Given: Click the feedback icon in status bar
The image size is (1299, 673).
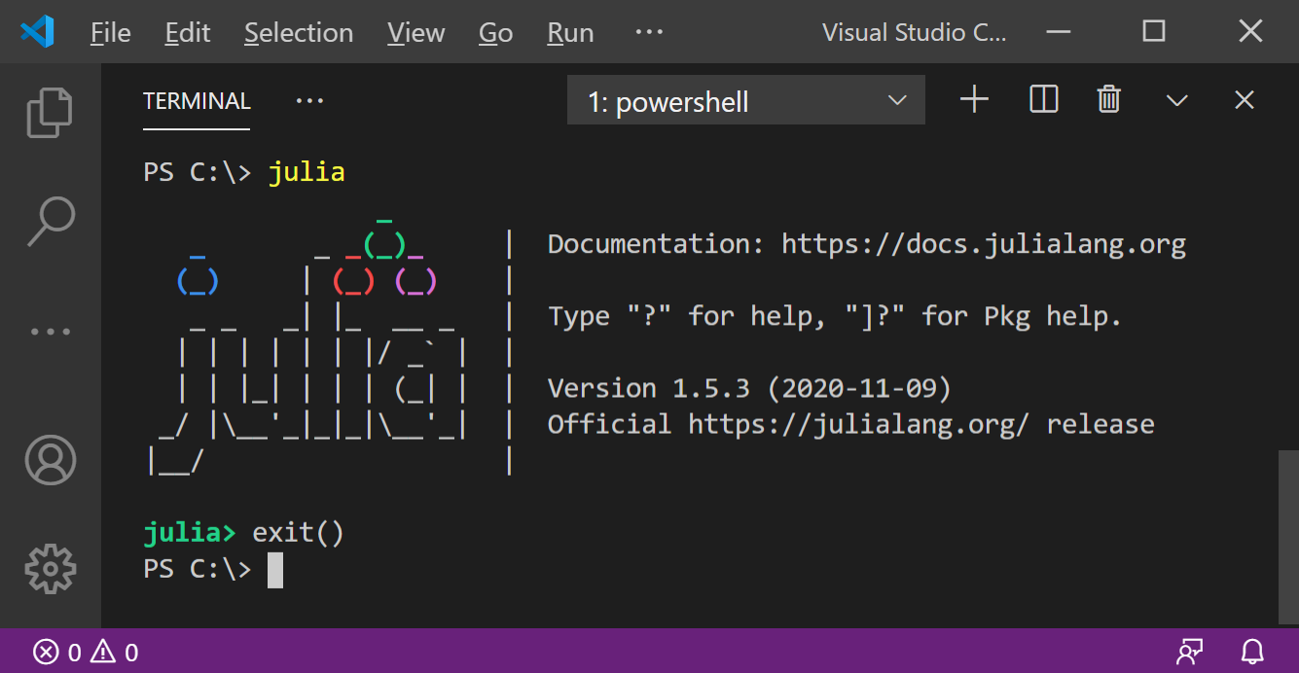Looking at the screenshot, I should pos(1189,652).
